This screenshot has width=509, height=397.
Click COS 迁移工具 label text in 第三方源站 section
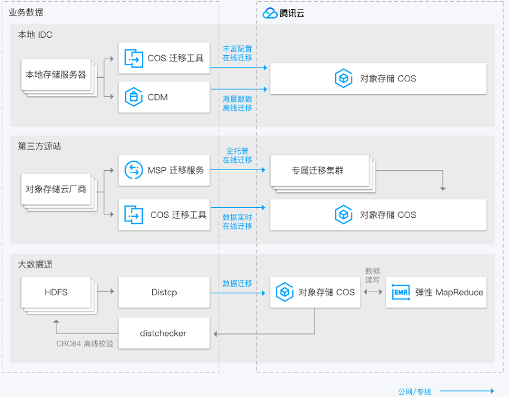pos(178,214)
